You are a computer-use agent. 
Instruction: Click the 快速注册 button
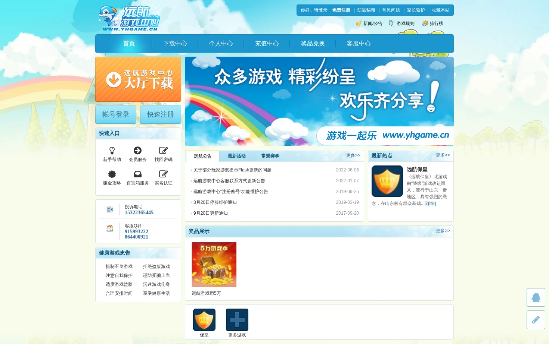(x=161, y=114)
